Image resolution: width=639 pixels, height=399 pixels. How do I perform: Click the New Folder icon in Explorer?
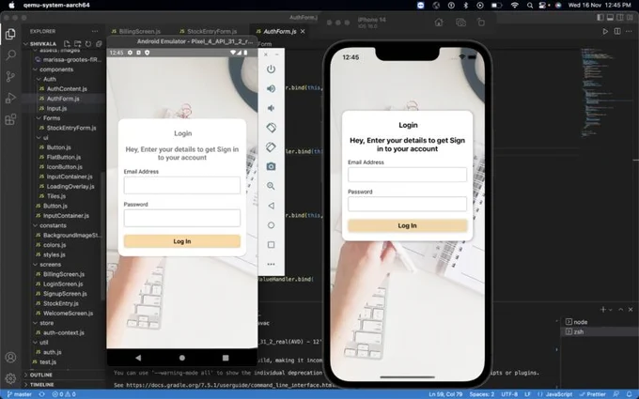tap(77, 43)
